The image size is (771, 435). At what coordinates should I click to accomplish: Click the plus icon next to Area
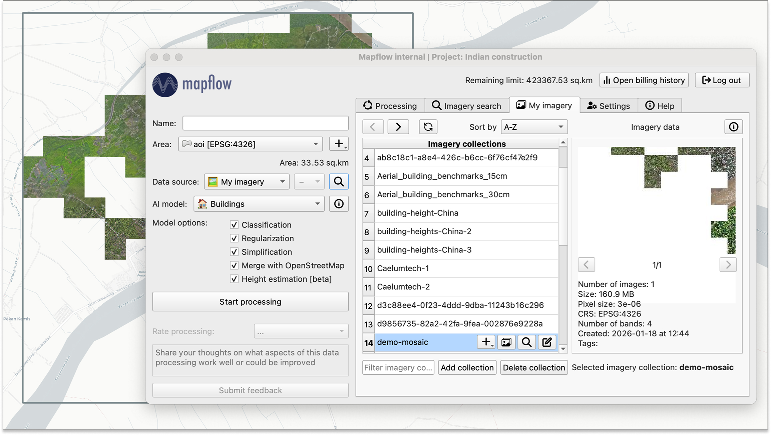click(x=339, y=144)
